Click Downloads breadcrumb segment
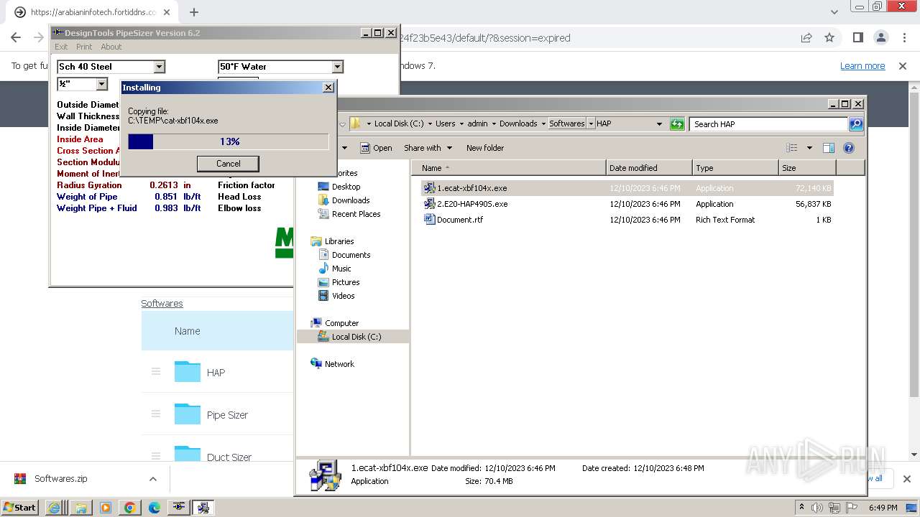 (518, 124)
